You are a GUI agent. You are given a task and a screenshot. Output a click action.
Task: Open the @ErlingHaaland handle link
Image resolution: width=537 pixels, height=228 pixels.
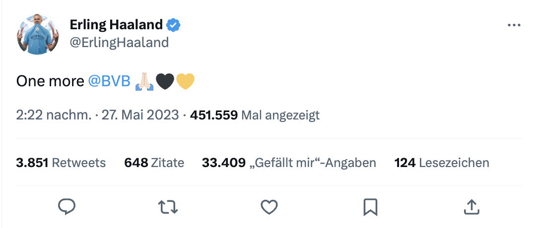pyautogui.click(x=119, y=43)
